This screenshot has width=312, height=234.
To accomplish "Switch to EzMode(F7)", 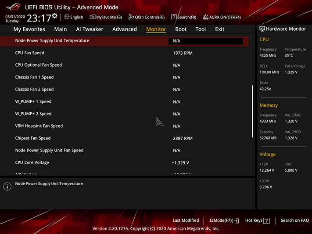I will click(224, 220).
